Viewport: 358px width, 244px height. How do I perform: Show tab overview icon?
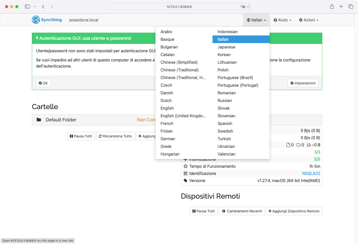(x=351, y=7)
